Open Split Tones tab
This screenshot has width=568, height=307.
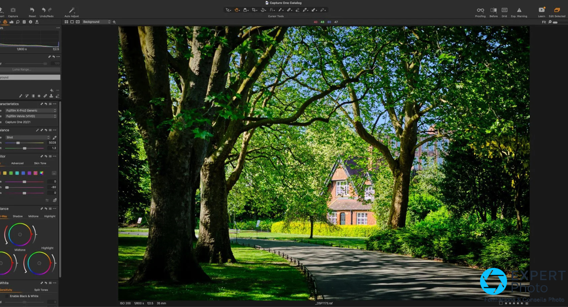click(x=41, y=290)
